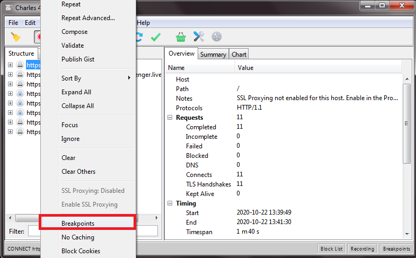Switch to the Summary tab
416x258 pixels.
(x=213, y=54)
